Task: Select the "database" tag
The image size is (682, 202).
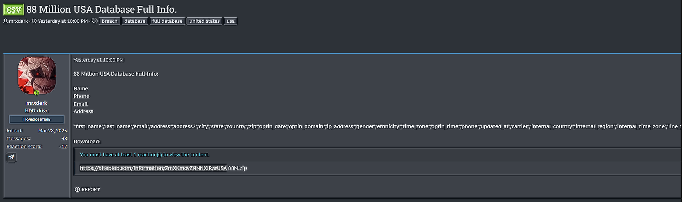Action: pos(135,21)
